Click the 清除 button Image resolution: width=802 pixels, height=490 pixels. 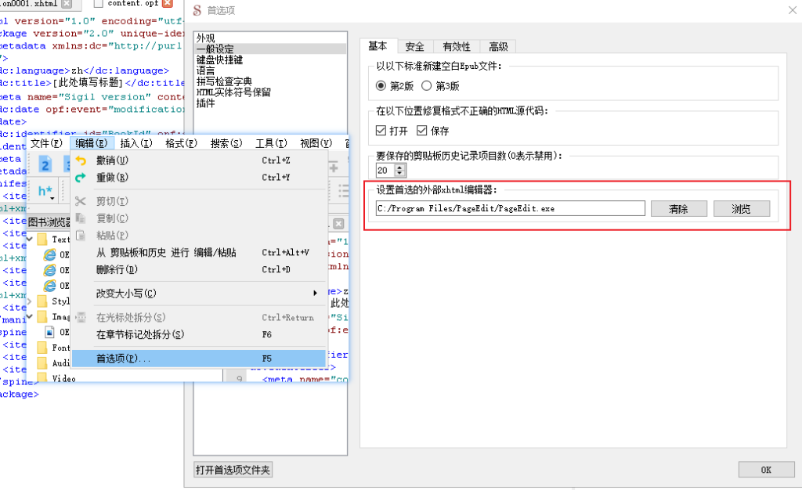[679, 208]
